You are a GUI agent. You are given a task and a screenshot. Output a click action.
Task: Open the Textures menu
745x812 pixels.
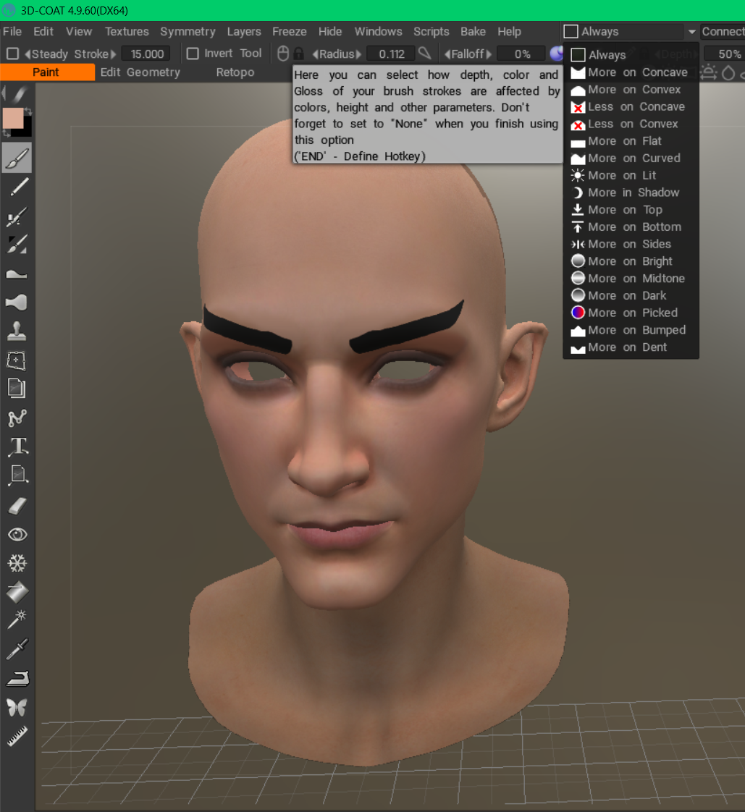127,32
